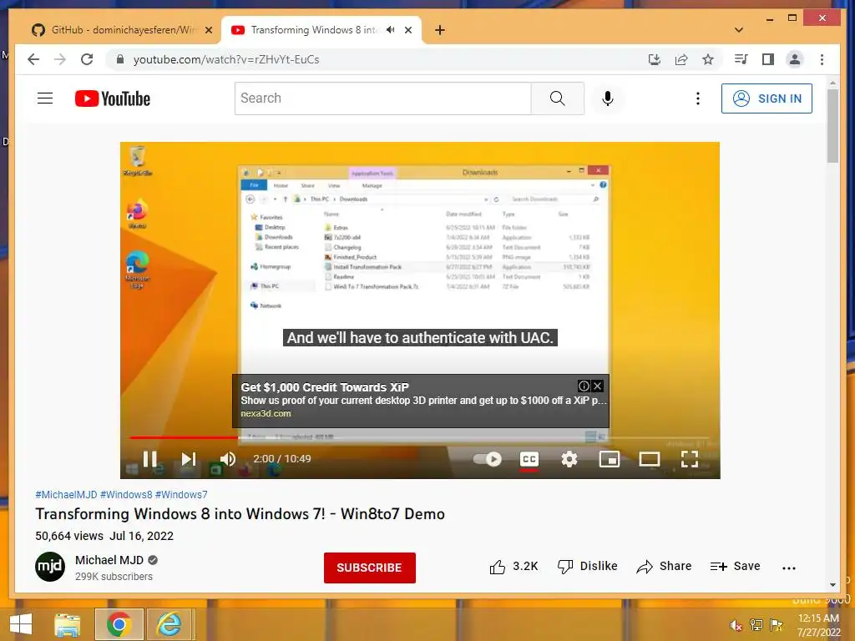
Task: Open the #Windows7 hashtag
Action: (x=181, y=494)
